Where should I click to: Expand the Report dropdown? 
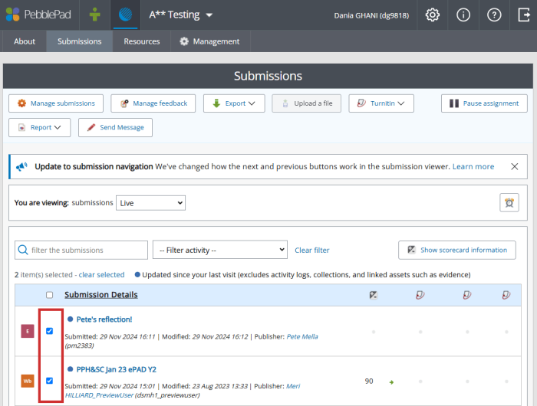click(39, 128)
